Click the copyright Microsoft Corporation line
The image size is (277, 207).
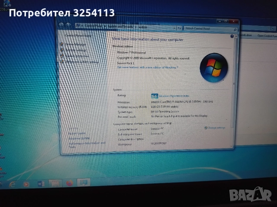(153, 58)
